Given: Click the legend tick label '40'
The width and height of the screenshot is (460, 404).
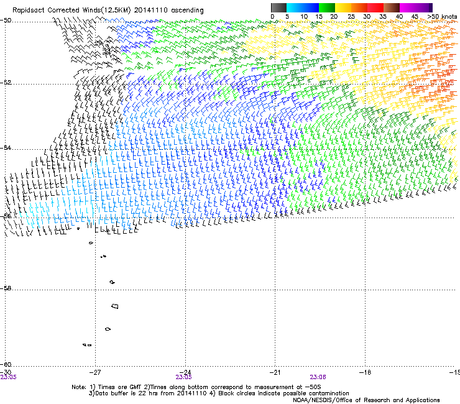Looking at the screenshot, I should pos(399,17).
